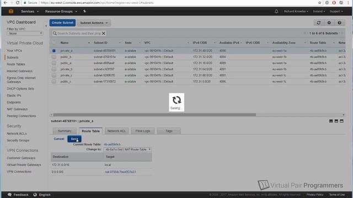353x198 pixels.
Task: Open Route Tables in sidebar
Action: click(x=16, y=64)
